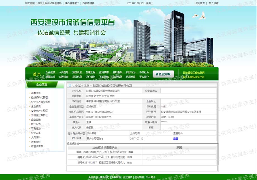
Task: Click the arrow icon beside 企业基本信息 heading
Action: tap(70, 85)
